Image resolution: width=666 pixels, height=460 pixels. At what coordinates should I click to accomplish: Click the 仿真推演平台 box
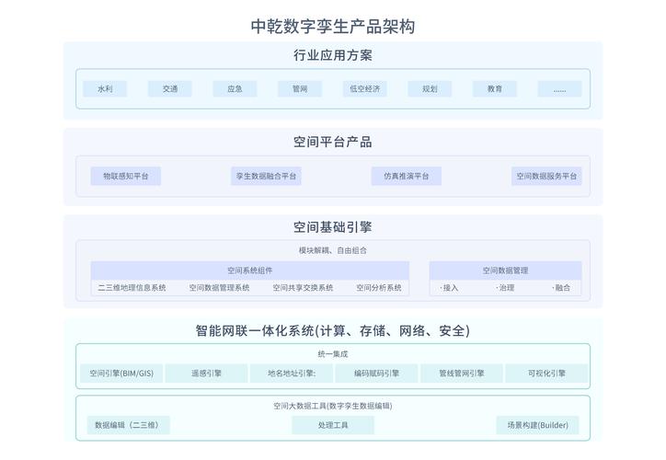pos(407,176)
